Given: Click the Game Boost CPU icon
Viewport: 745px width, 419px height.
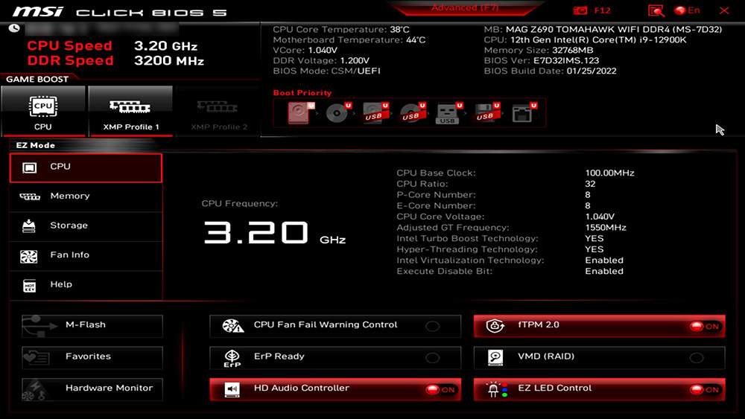Looking at the screenshot, I should pos(43,106).
